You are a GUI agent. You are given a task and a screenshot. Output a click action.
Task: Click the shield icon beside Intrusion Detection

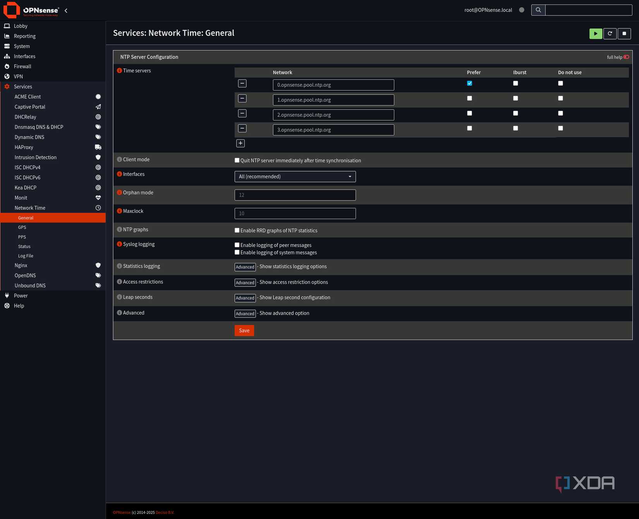(98, 157)
